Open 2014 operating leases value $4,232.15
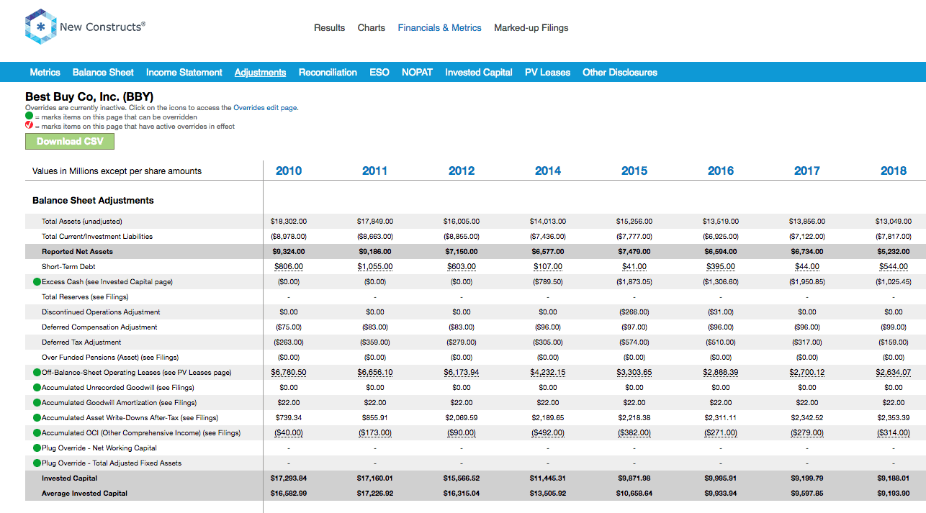 coord(548,373)
